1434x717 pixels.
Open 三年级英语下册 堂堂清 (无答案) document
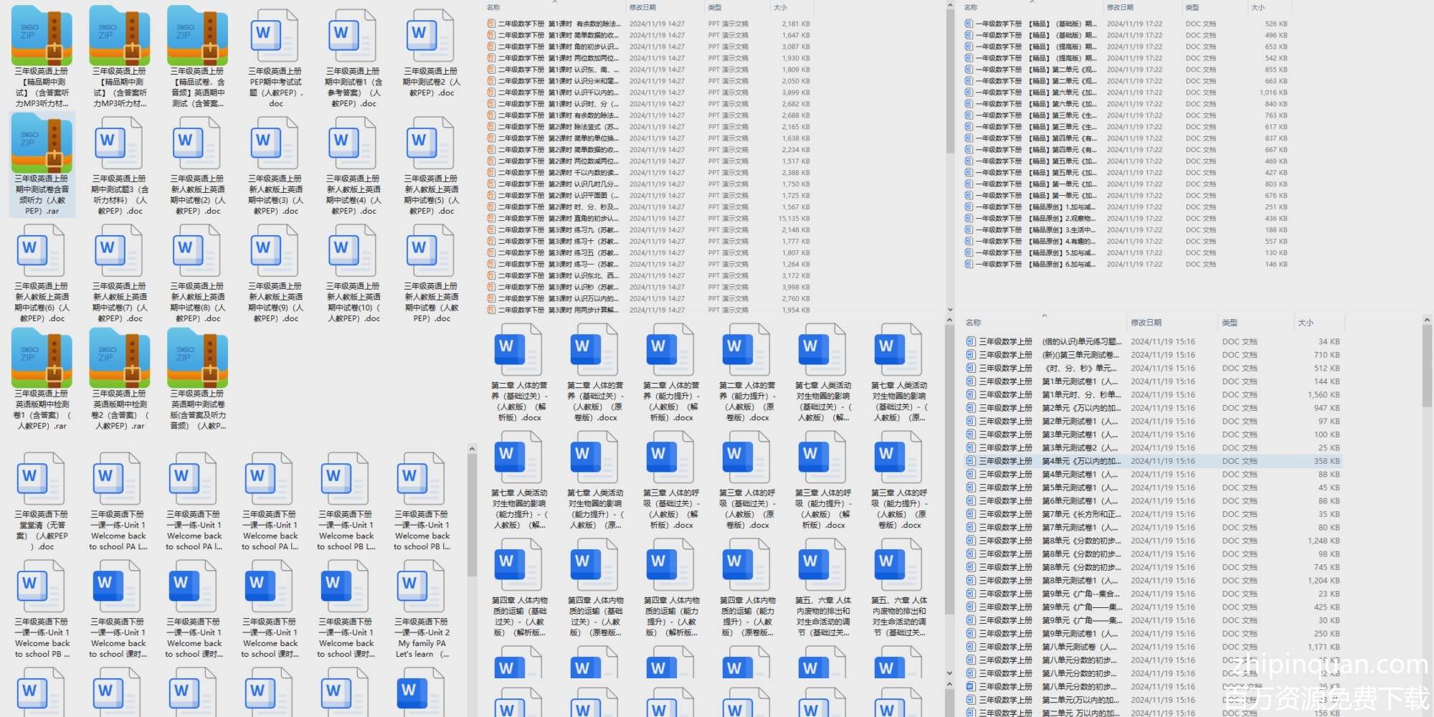pyautogui.click(x=41, y=480)
